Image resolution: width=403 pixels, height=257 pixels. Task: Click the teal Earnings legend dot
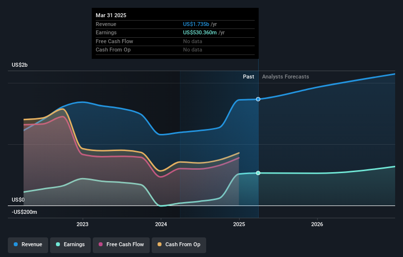click(x=58, y=244)
